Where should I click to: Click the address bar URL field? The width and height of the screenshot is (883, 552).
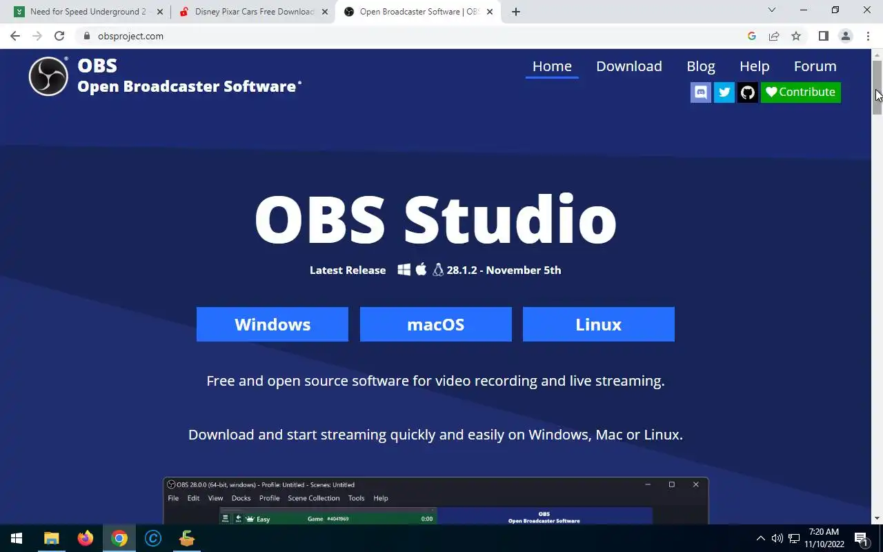click(414, 36)
